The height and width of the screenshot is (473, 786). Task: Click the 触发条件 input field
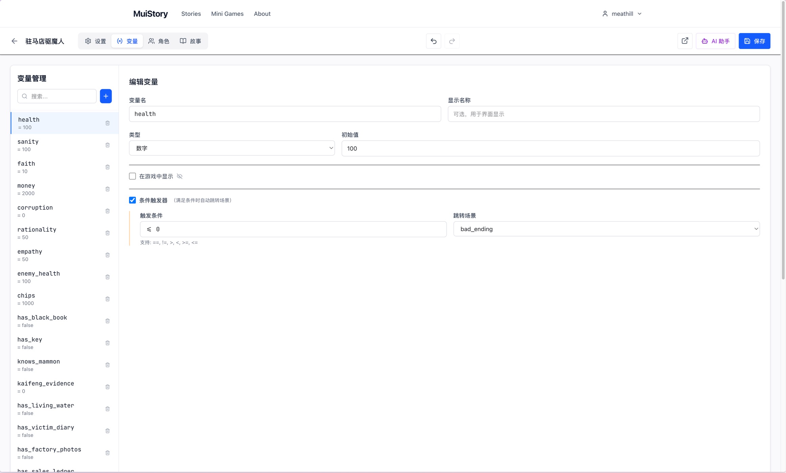click(293, 229)
